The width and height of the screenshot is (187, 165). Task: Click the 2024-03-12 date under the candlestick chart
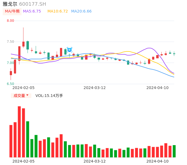click(95, 88)
